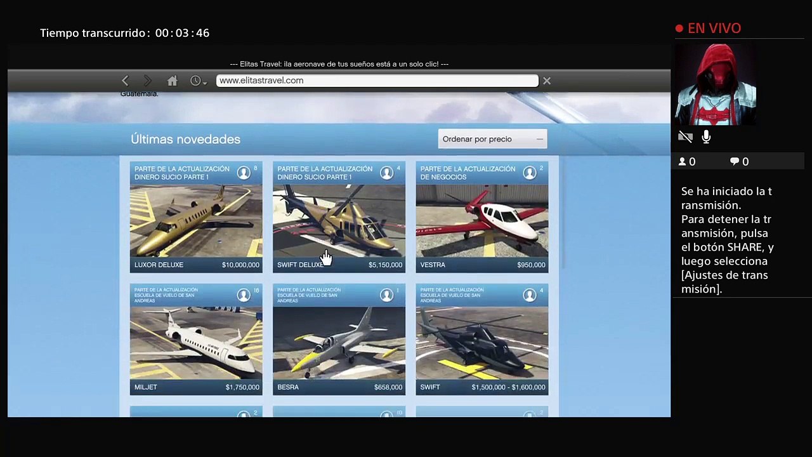The height and width of the screenshot is (457, 812).
Task: Open the browser home page icon
Action: tap(172, 81)
